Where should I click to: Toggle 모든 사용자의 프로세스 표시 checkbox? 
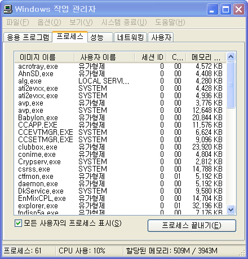18,223
